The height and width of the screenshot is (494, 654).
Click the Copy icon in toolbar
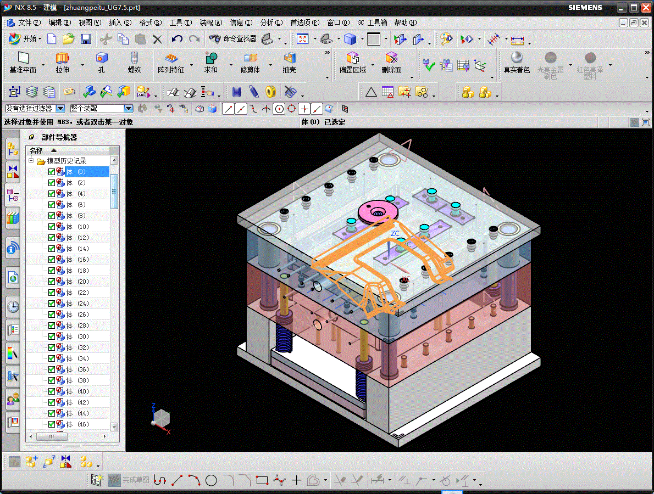pyautogui.click(x=123, y=39)
